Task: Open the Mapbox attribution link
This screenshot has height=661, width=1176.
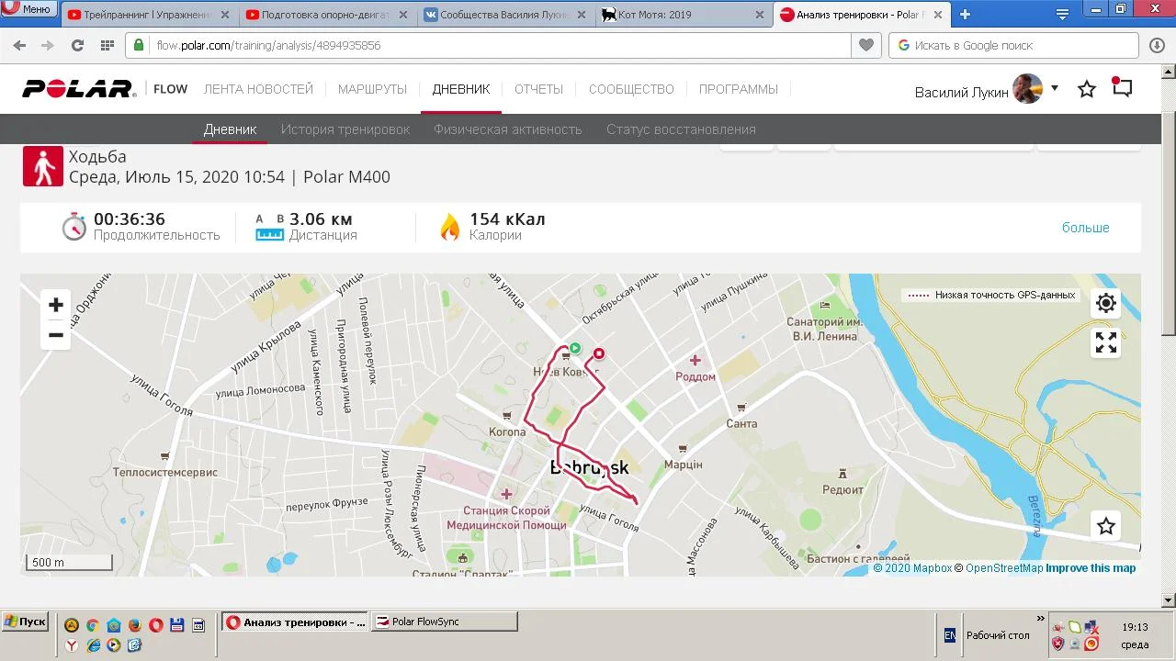Action: (912, 568)
